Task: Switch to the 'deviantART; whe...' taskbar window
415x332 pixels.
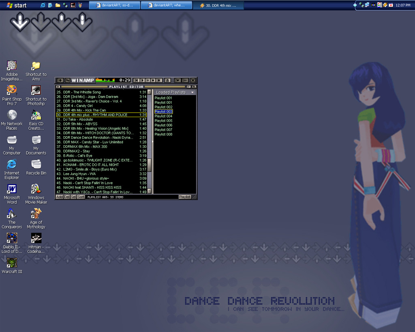Action: [166, 5]
